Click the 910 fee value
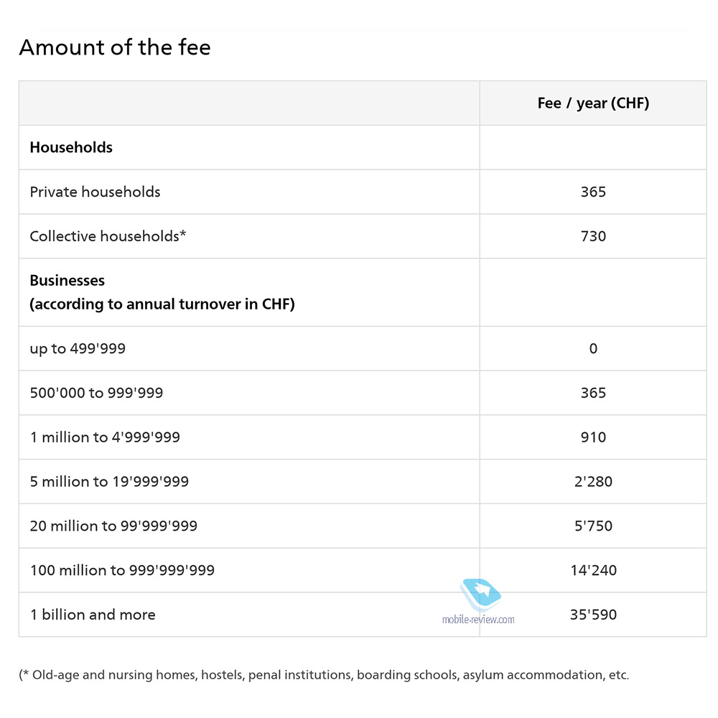The height and width of the screenshot is (718, 718). (593, 437)
